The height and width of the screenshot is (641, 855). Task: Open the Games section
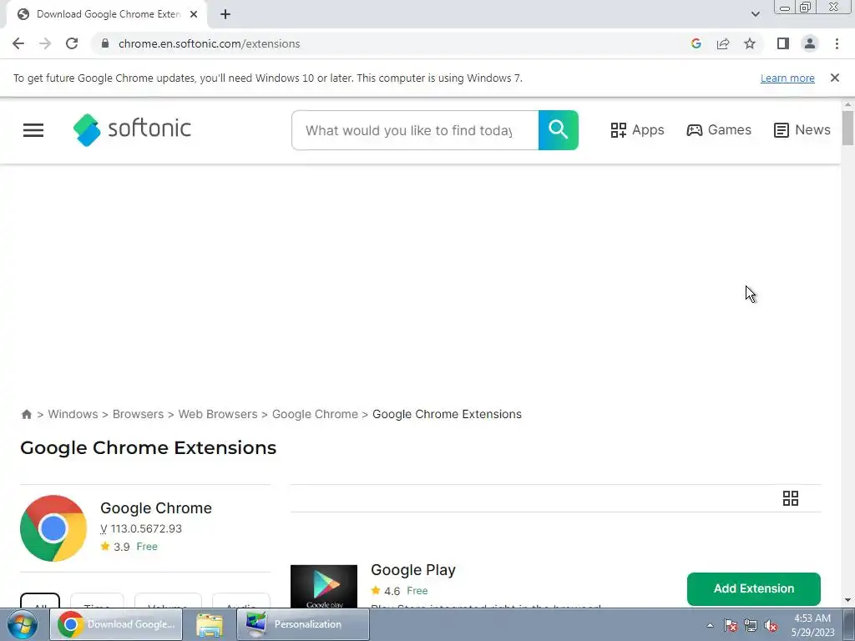click(719, 130)
